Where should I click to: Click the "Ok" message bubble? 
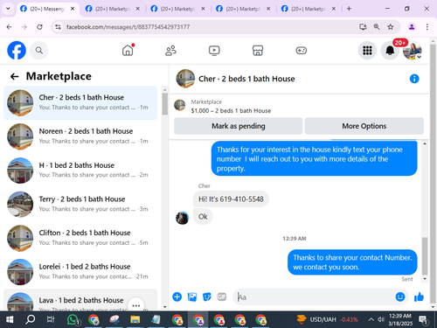pos(203,217)
